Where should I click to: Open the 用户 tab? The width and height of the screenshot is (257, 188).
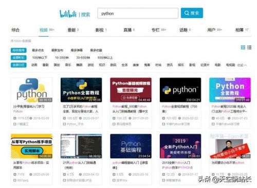(211, 30)
